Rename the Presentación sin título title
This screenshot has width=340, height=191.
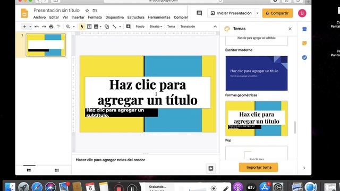click(57, 10)
